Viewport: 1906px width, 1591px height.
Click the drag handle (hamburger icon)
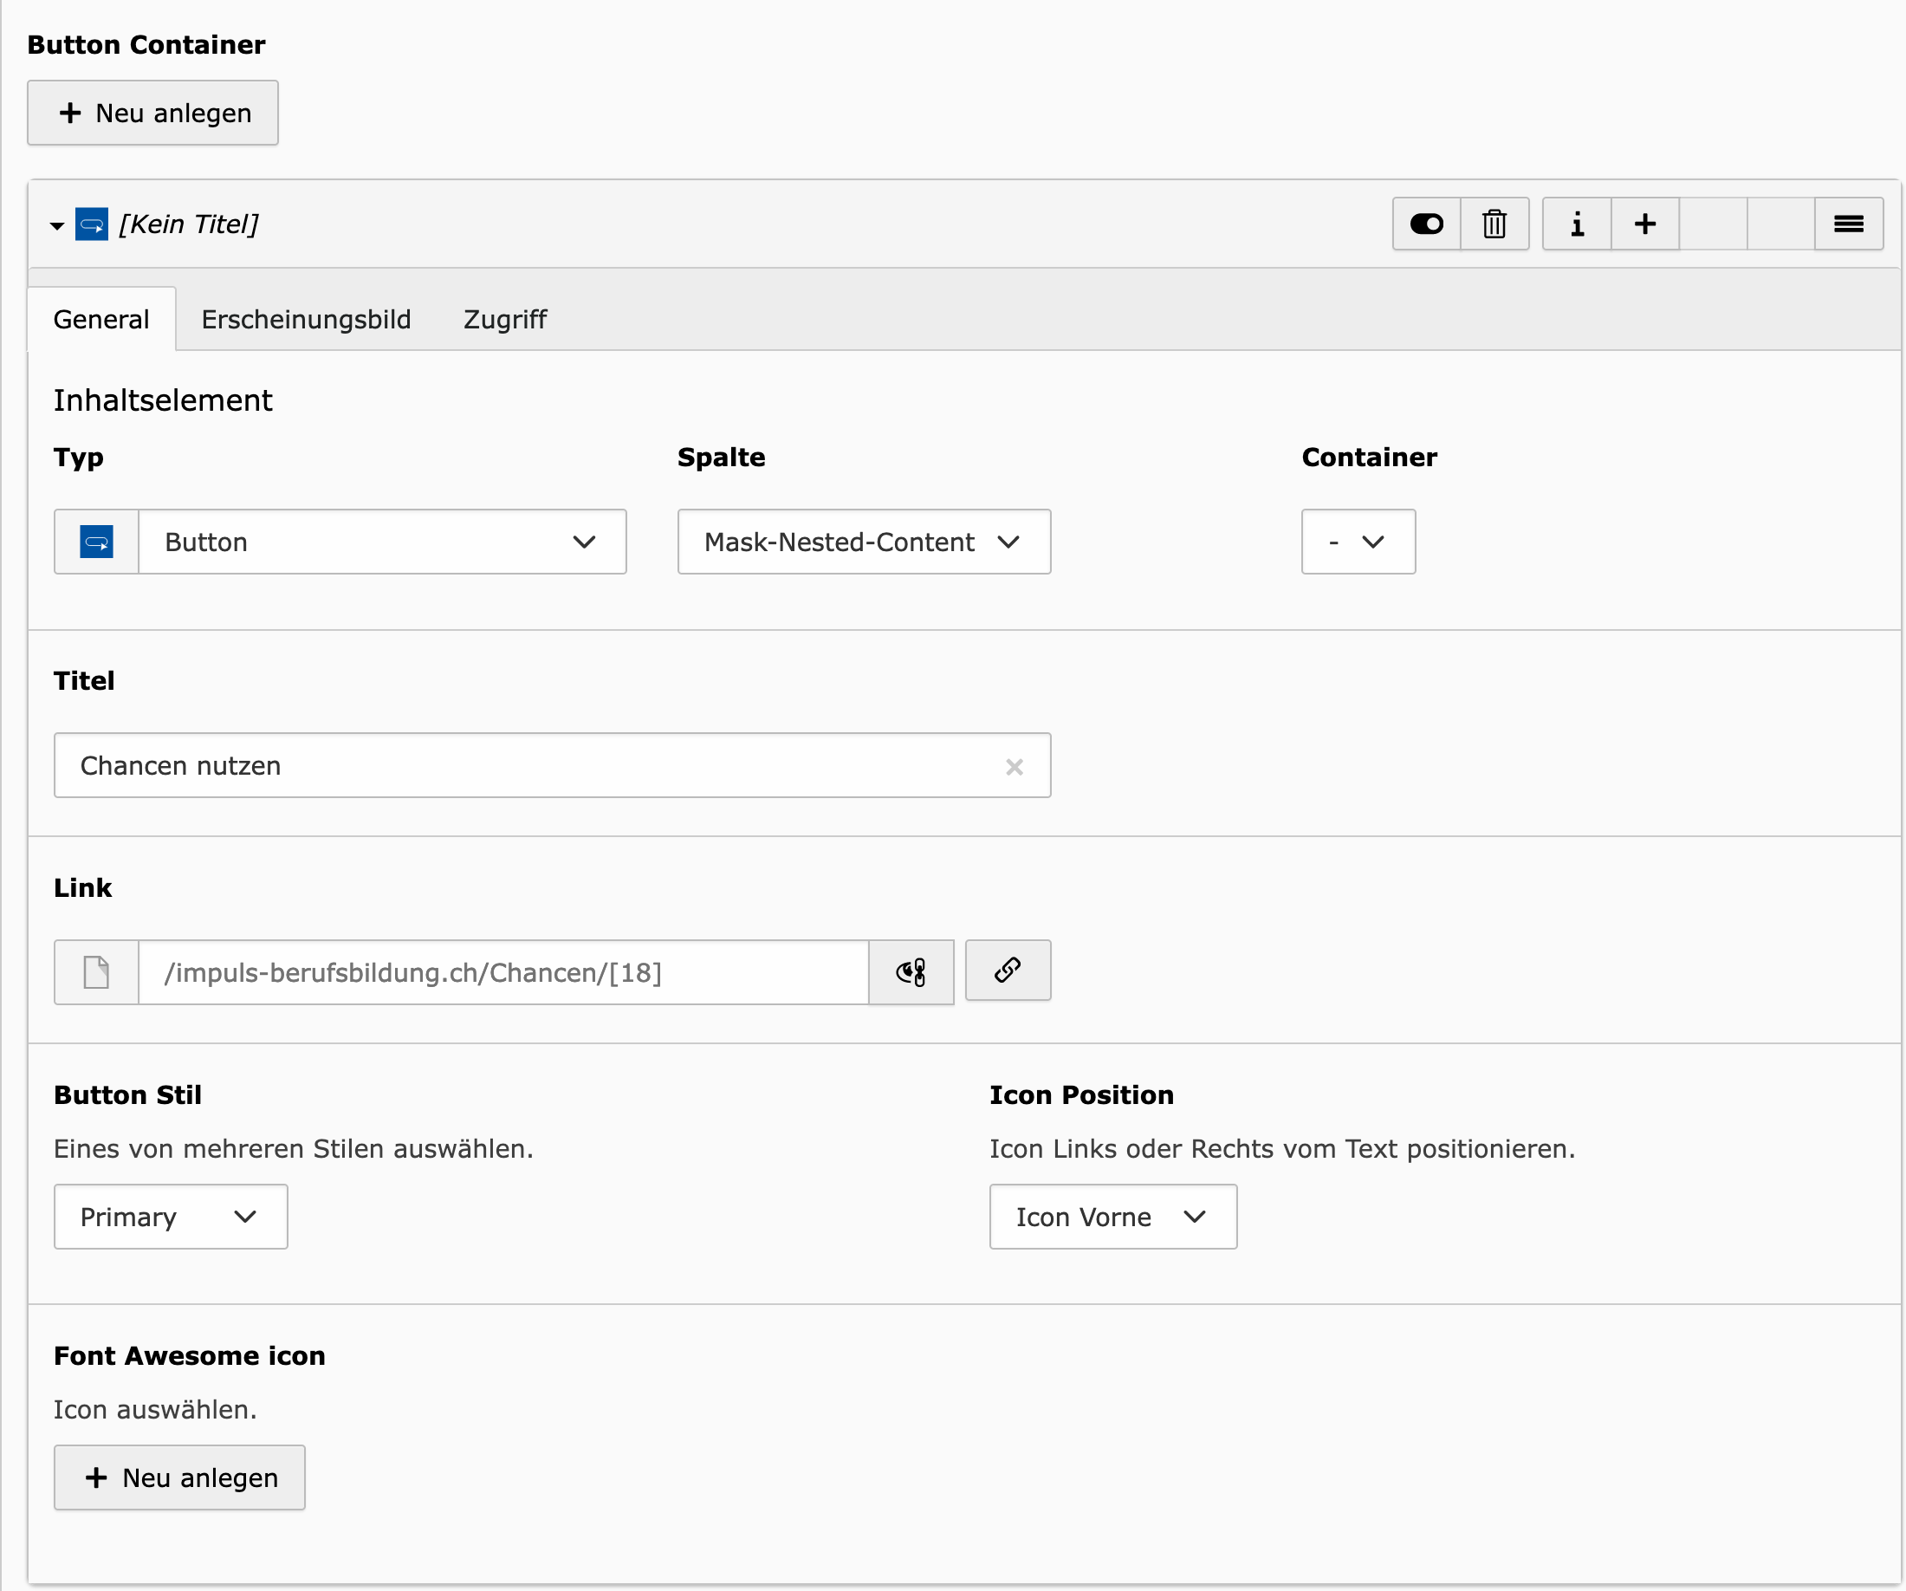(1848, 224)
